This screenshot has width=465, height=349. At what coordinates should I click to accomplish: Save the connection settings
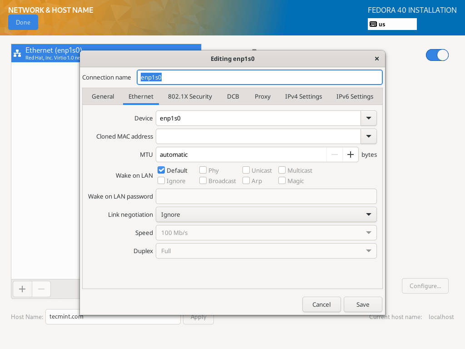(362, 304)
